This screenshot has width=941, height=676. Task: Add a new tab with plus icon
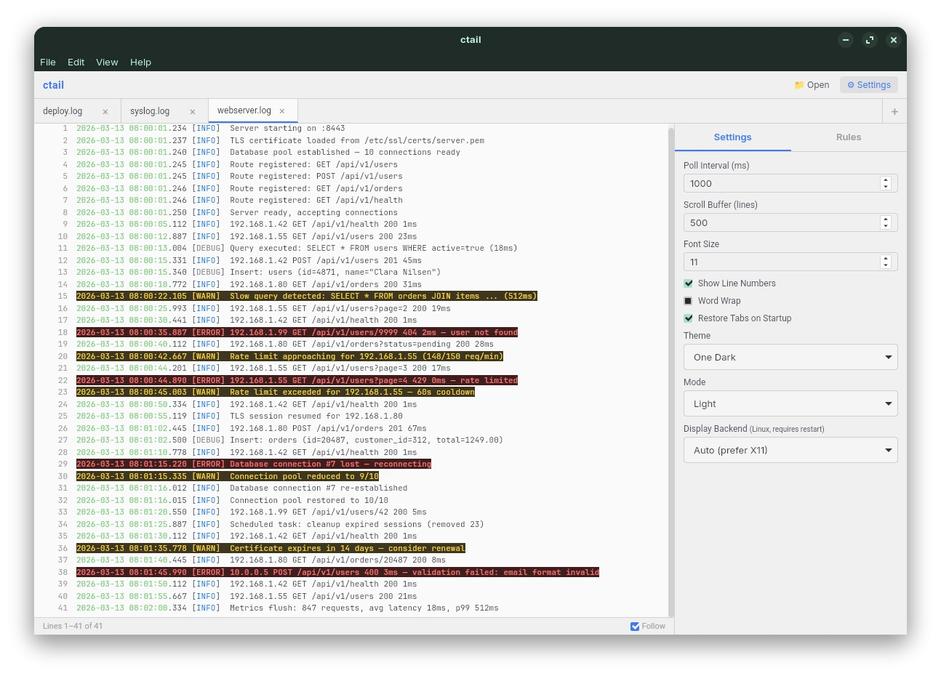[x=894, y=111]
